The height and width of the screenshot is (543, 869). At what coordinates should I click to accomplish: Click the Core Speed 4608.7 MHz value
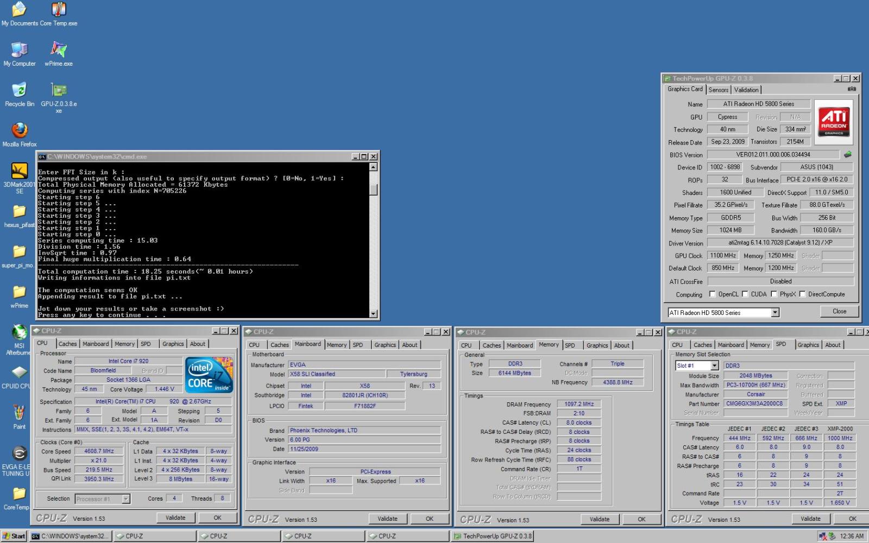click(99, 451)
